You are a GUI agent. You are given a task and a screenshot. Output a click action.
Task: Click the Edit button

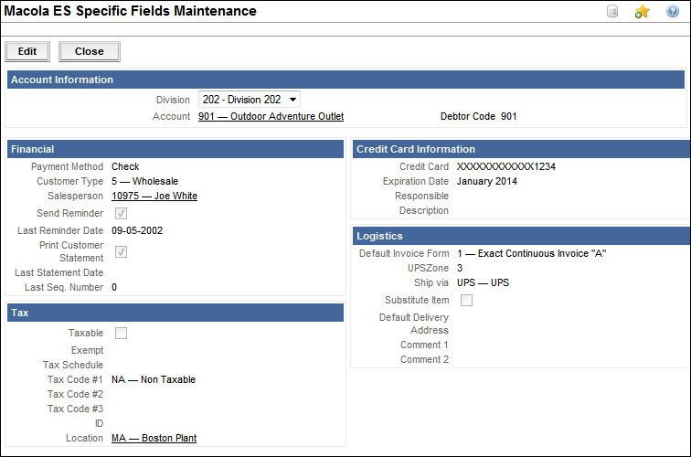(27, 51)
